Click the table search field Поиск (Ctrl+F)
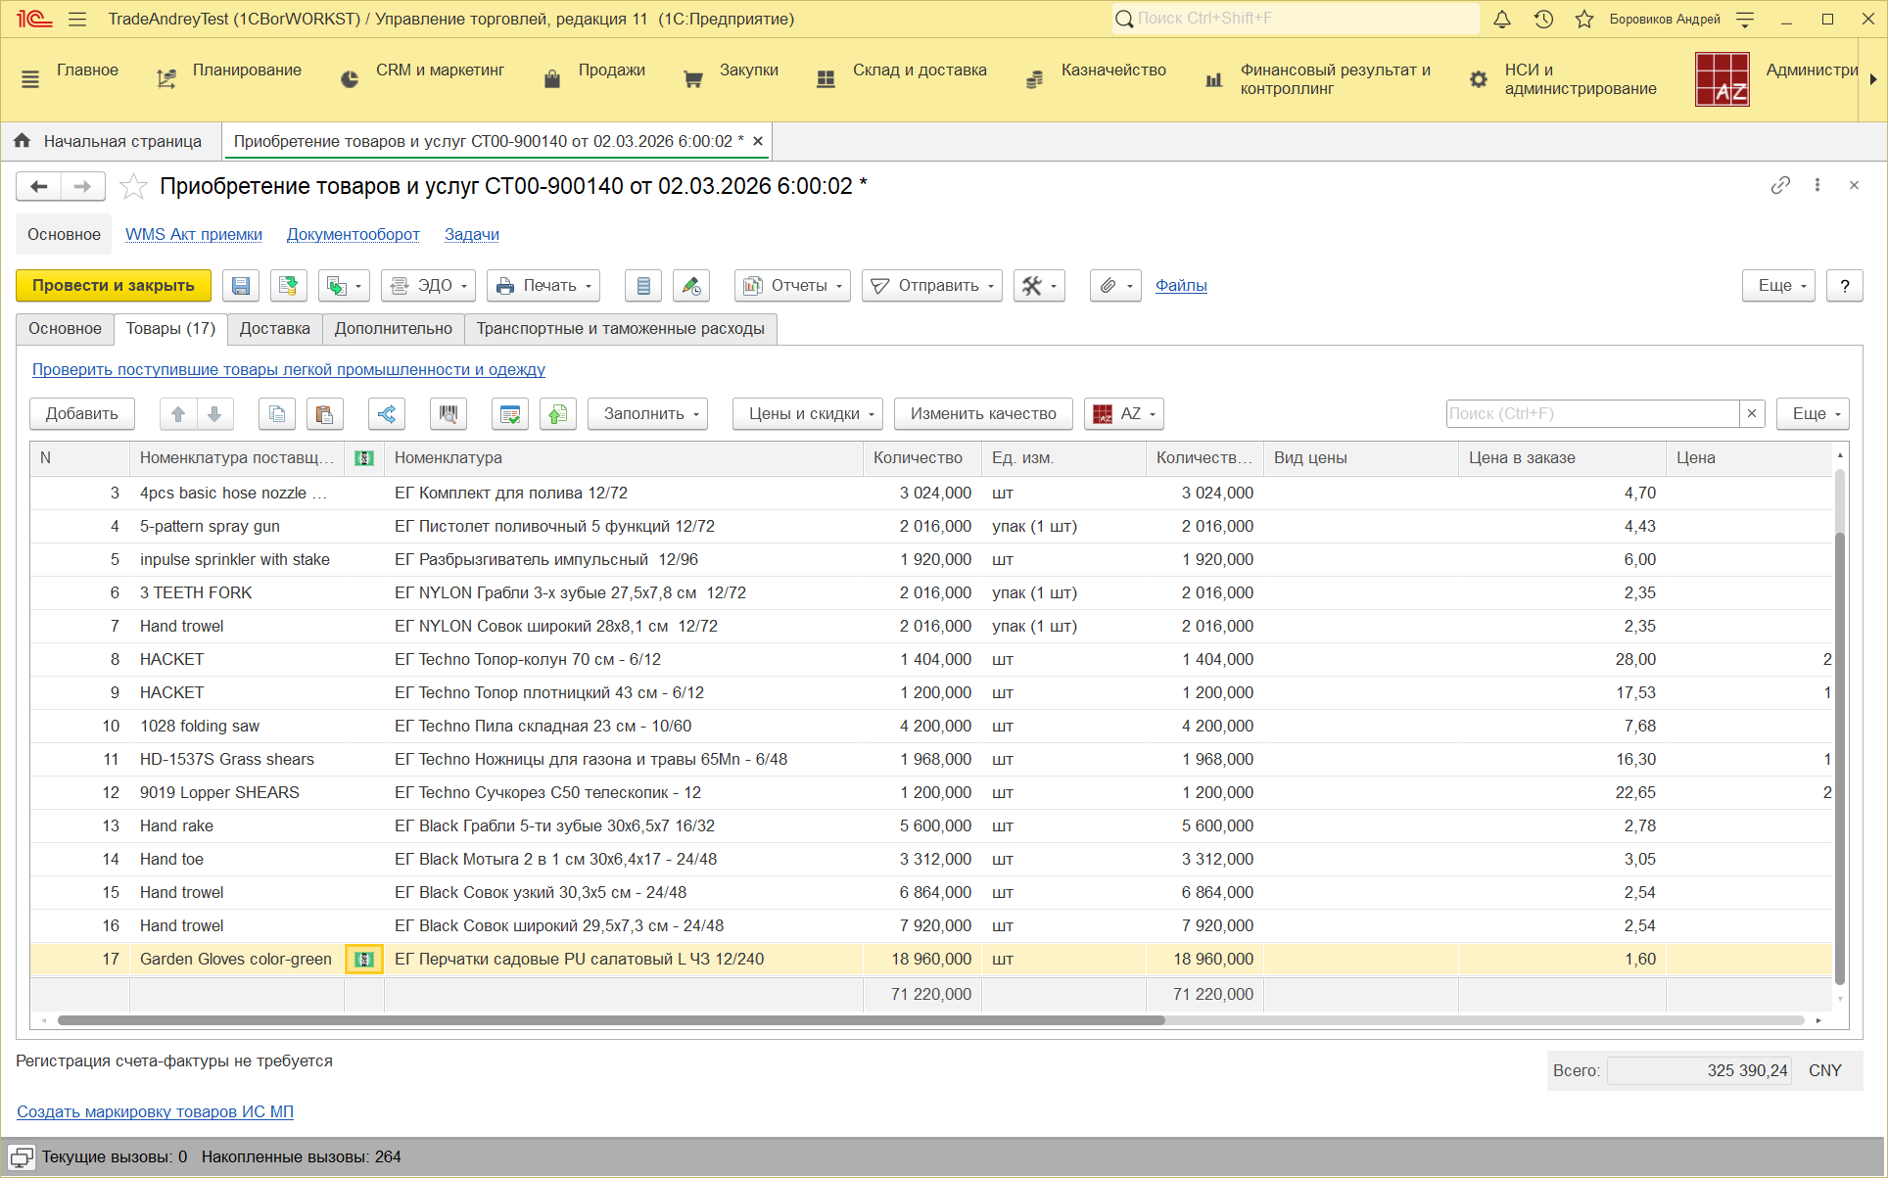The width and height of the screenshot is (1888, 1178). [1591, 414]
